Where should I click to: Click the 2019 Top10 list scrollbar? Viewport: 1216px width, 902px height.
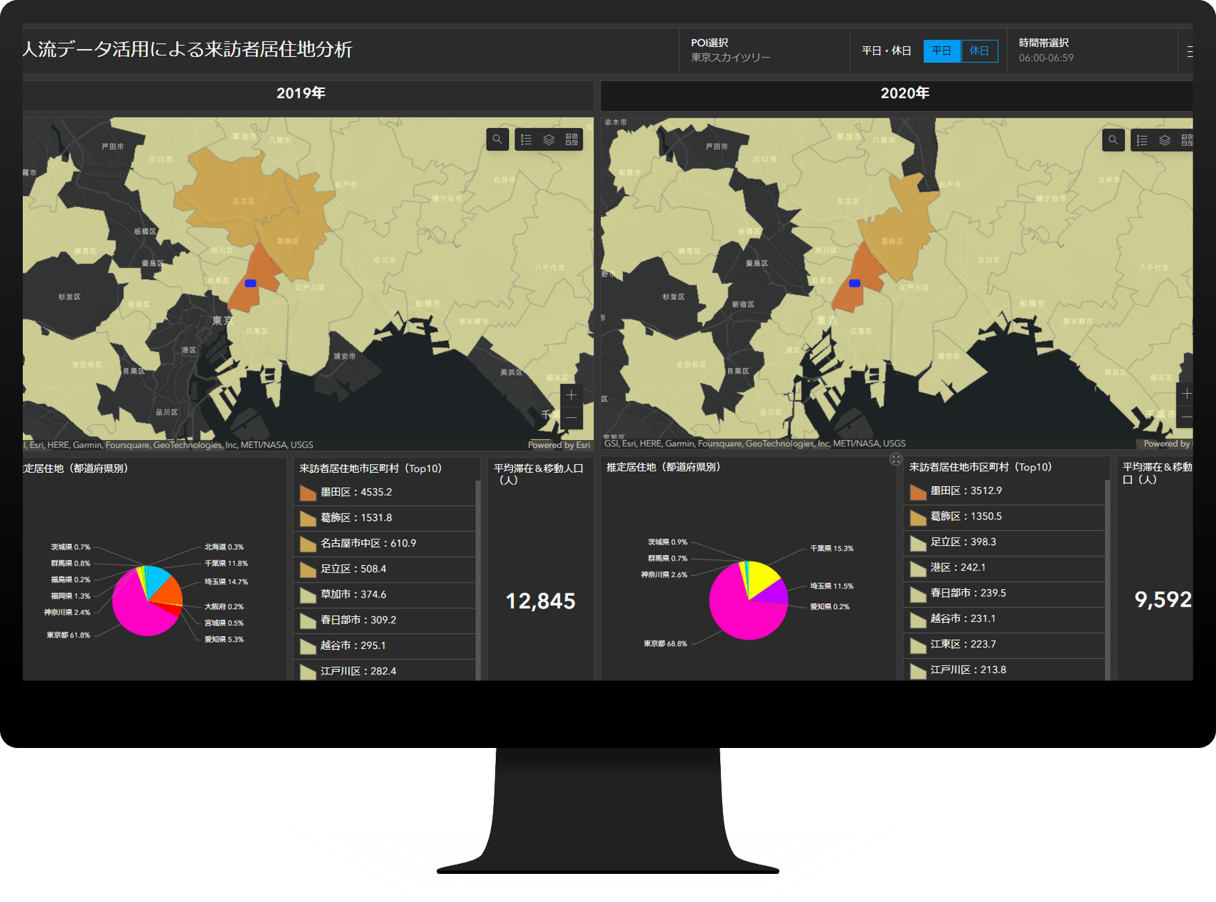[x=478, y=576]
